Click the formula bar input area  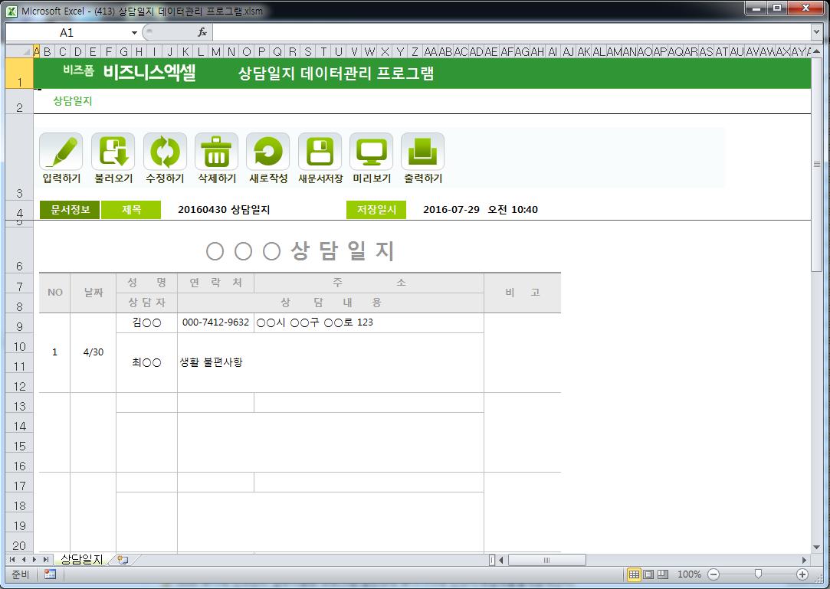(x=511, y=32)
